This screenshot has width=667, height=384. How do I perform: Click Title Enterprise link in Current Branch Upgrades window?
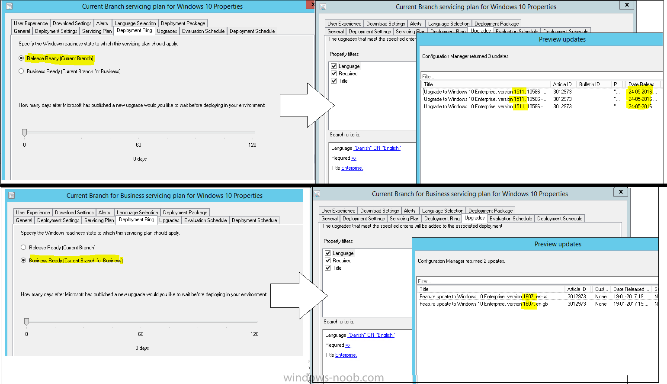pyautogui.click(x=352, y=168)
